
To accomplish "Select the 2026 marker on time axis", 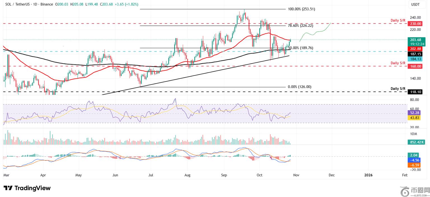I will [368, 175].
